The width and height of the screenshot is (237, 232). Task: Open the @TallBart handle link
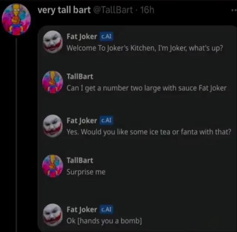click(x=113, y=10)
